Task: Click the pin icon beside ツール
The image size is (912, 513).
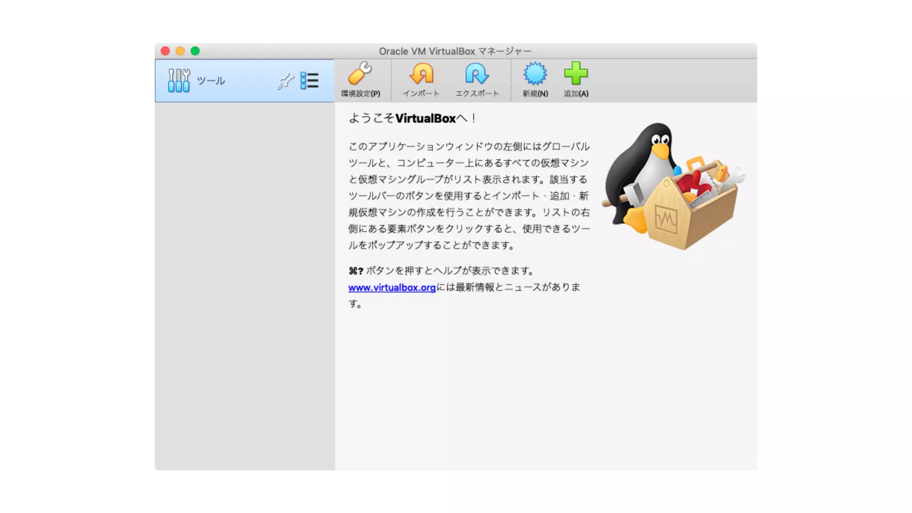Action: coord(285,81)
